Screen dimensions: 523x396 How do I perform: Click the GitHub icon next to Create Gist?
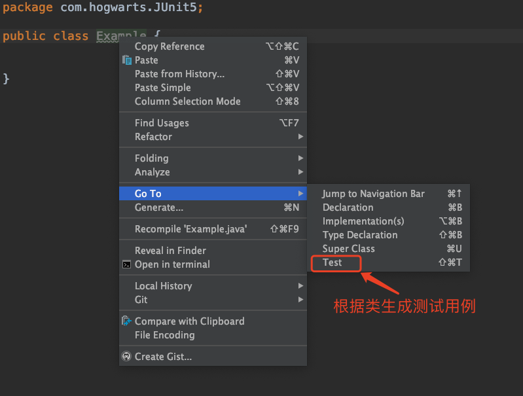pos(127,357)
